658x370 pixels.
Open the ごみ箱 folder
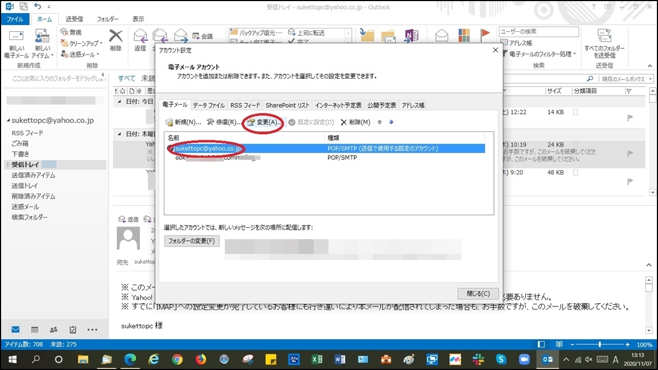(x=20, y=143)
